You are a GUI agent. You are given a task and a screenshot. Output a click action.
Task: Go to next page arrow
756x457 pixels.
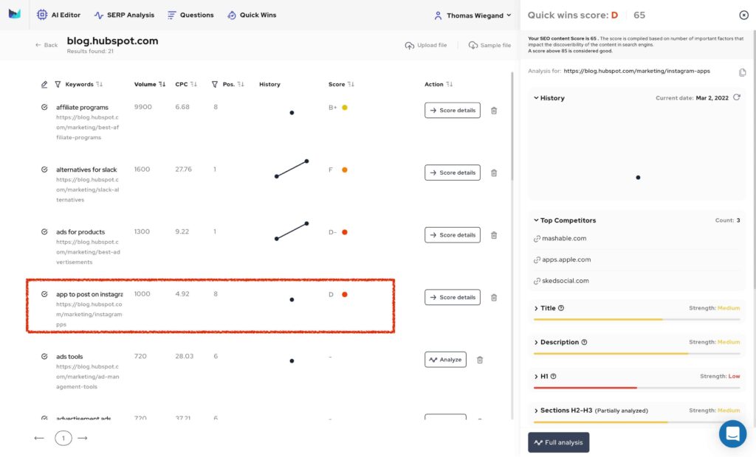point(83,438)
